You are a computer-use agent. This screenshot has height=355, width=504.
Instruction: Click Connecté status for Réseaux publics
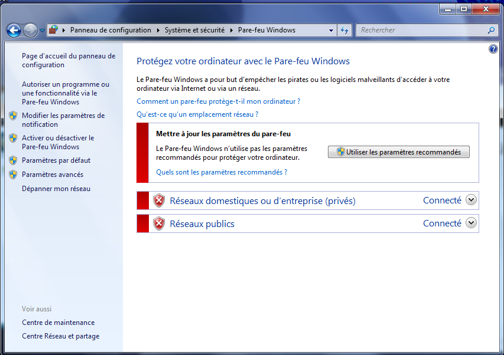pos(442,223)
